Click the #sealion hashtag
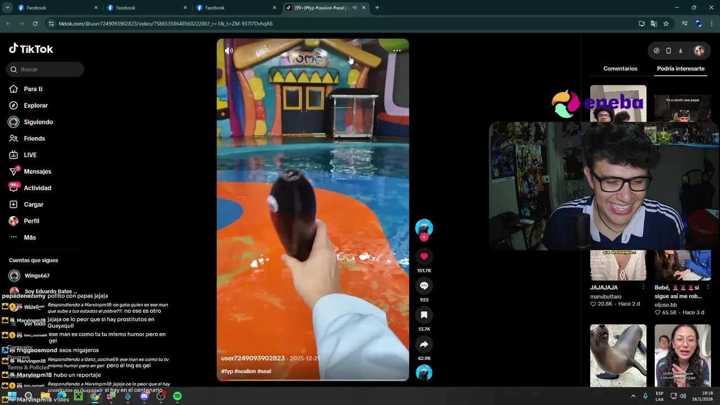This screenshot has height=405, width=720. [x=245, y=371]
